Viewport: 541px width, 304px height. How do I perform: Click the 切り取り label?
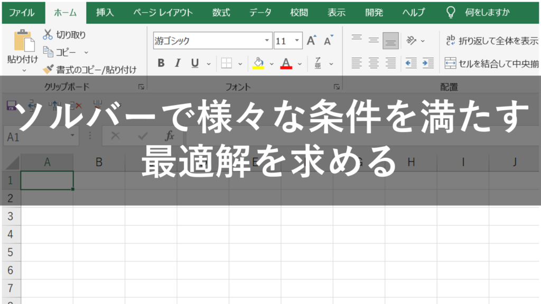(x=71, y=35)
